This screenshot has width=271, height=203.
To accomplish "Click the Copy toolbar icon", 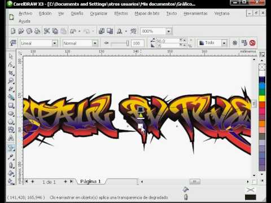I will (x=55, y=31).
